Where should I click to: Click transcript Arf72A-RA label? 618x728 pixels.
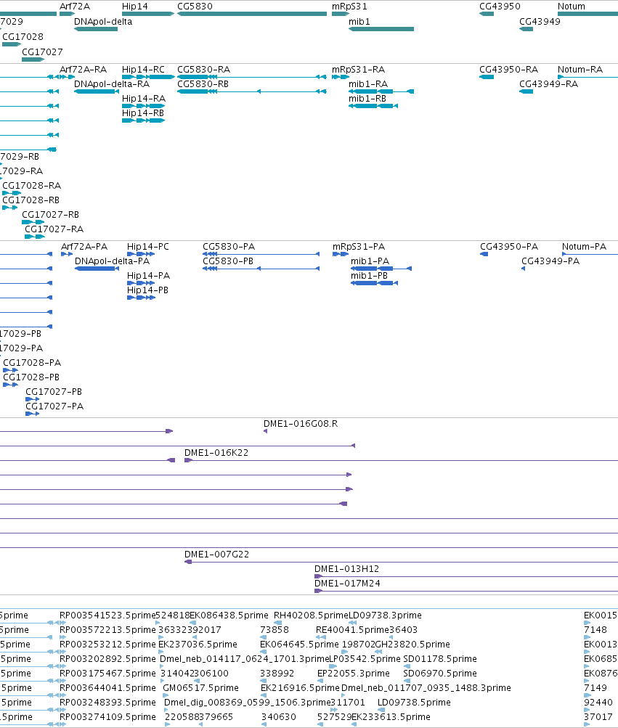click(x=84, y=70)
